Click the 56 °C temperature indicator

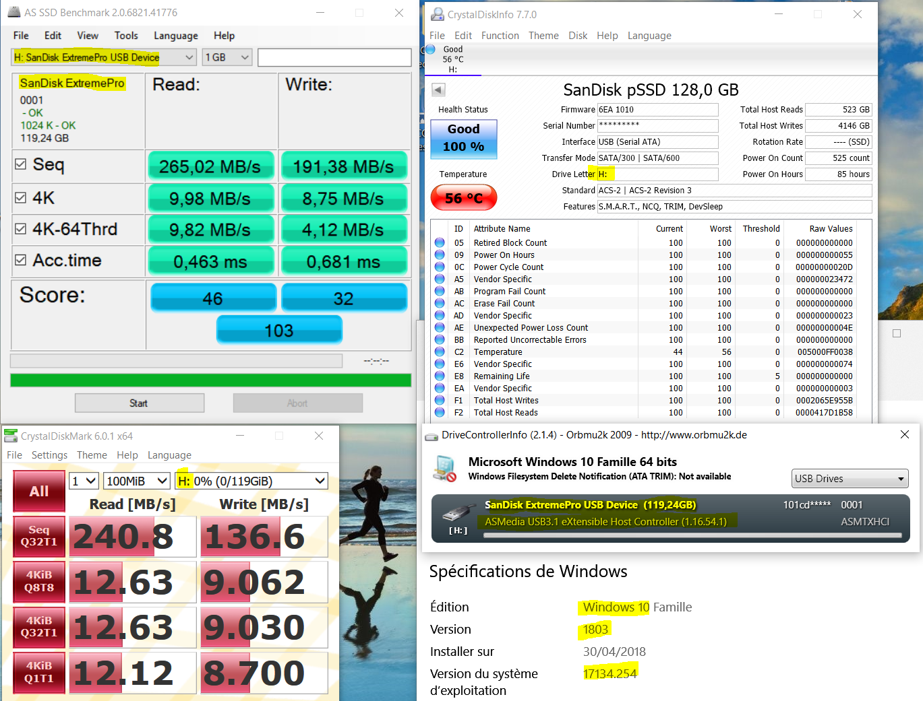tap(464, 198)
